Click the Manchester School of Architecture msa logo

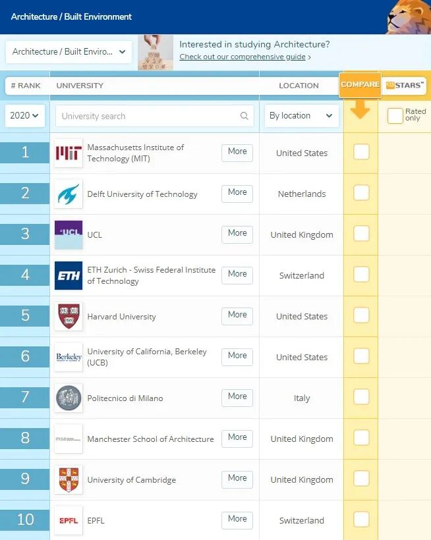pos(69,439)
